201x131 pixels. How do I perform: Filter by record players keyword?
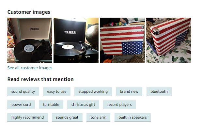point(119,105)
